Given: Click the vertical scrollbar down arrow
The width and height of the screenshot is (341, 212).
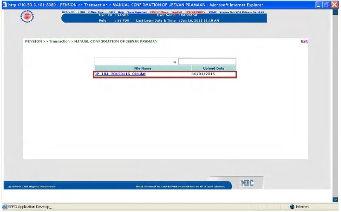Looking at the screenshot, I should coord(335,199).
